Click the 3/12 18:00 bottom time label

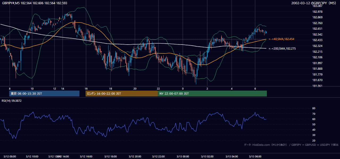[x=110, y=156]
